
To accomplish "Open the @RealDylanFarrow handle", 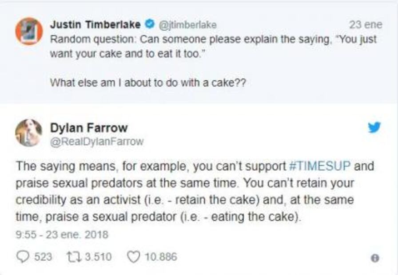I will click(96, 141).
